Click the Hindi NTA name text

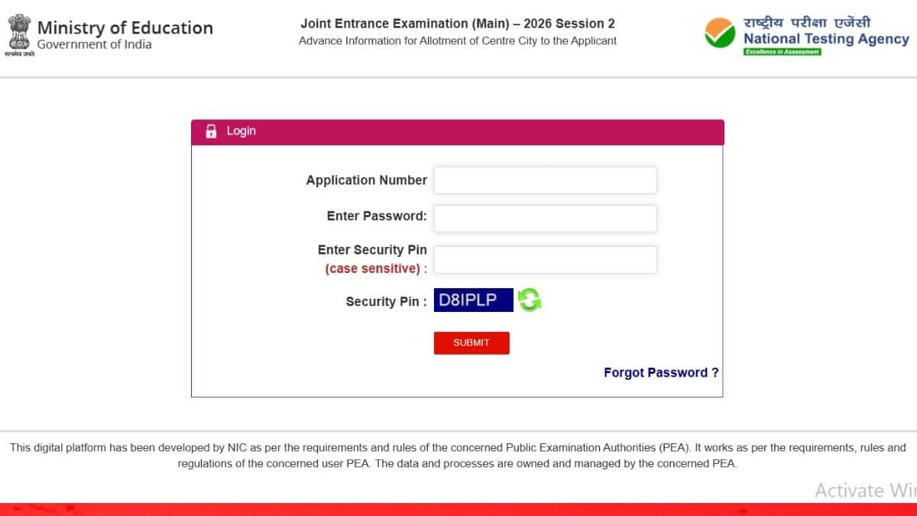pos(807,22)
